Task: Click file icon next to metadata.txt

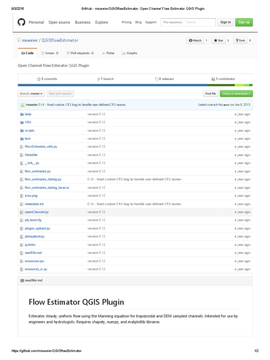Action: 21,204
